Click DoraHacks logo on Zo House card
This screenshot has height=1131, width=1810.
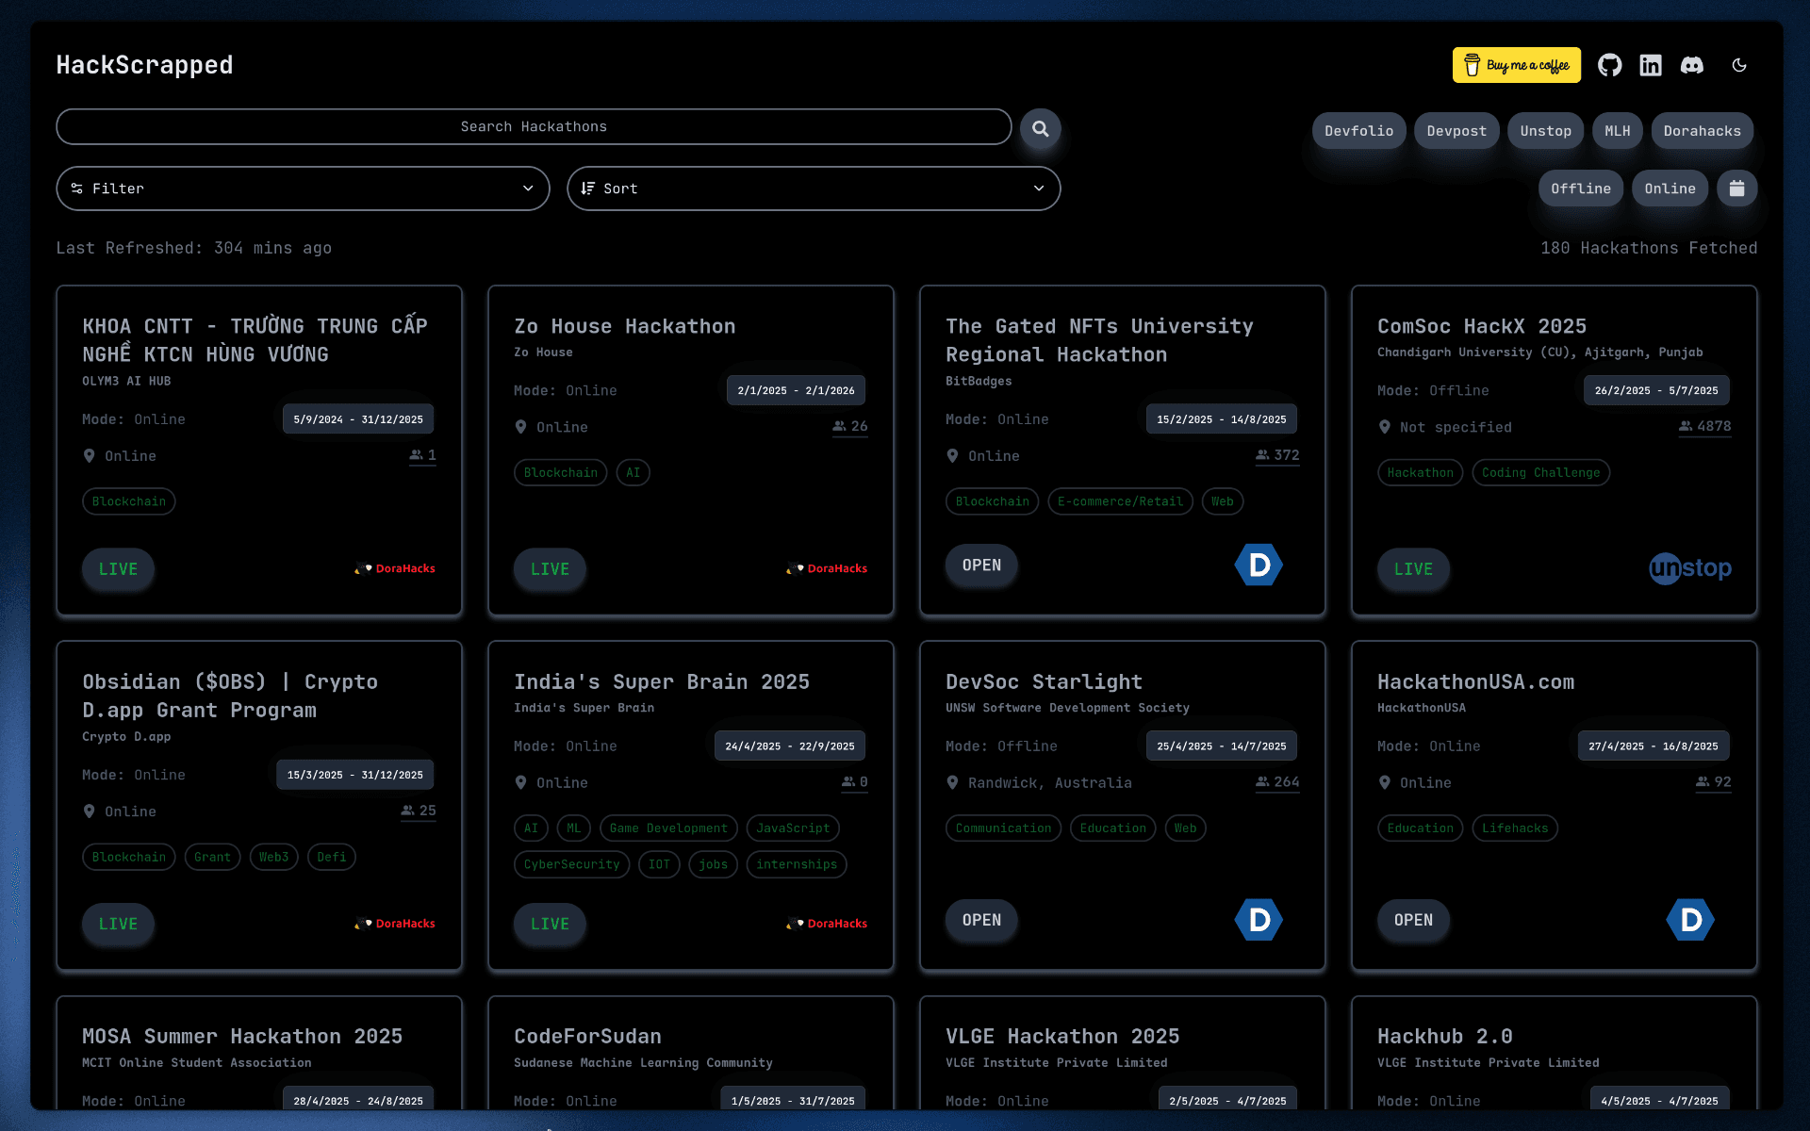pyautogui.click(x=827, y=568)
